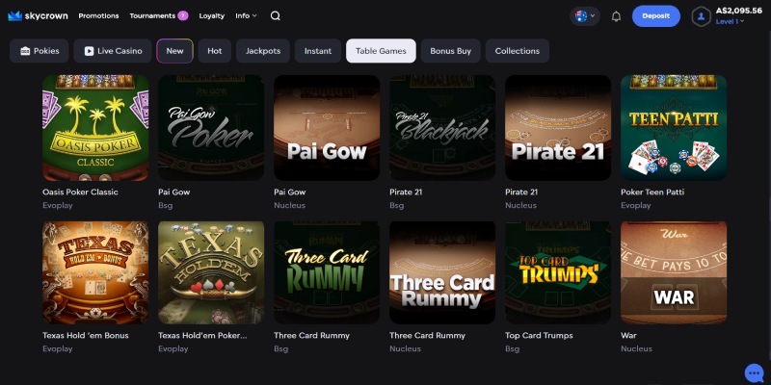Open the Texas Hold'em Poker thumbnail

(211, 272)
